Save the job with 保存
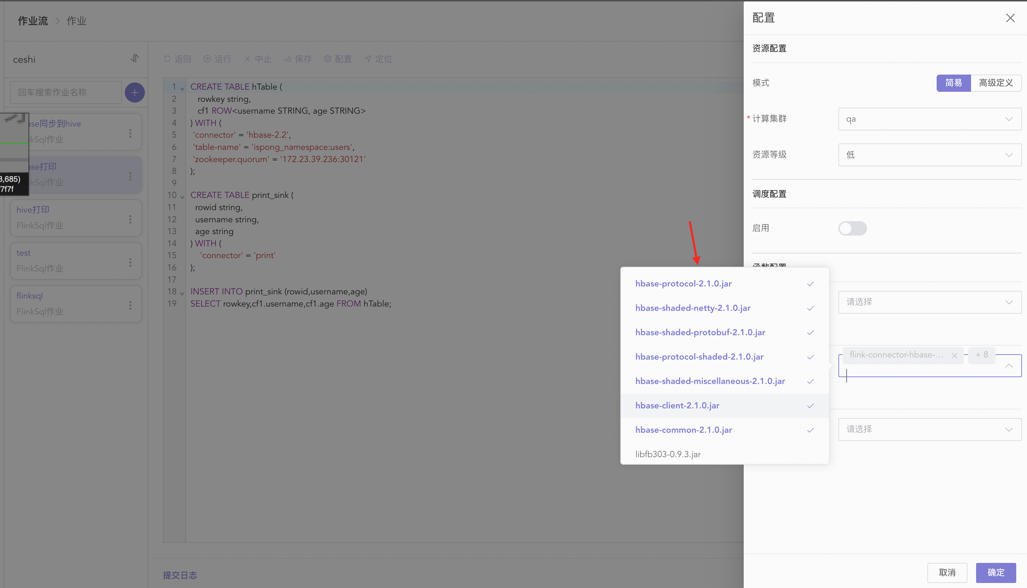This screenshot has height=588, width=1027. [x=298, y=59]
